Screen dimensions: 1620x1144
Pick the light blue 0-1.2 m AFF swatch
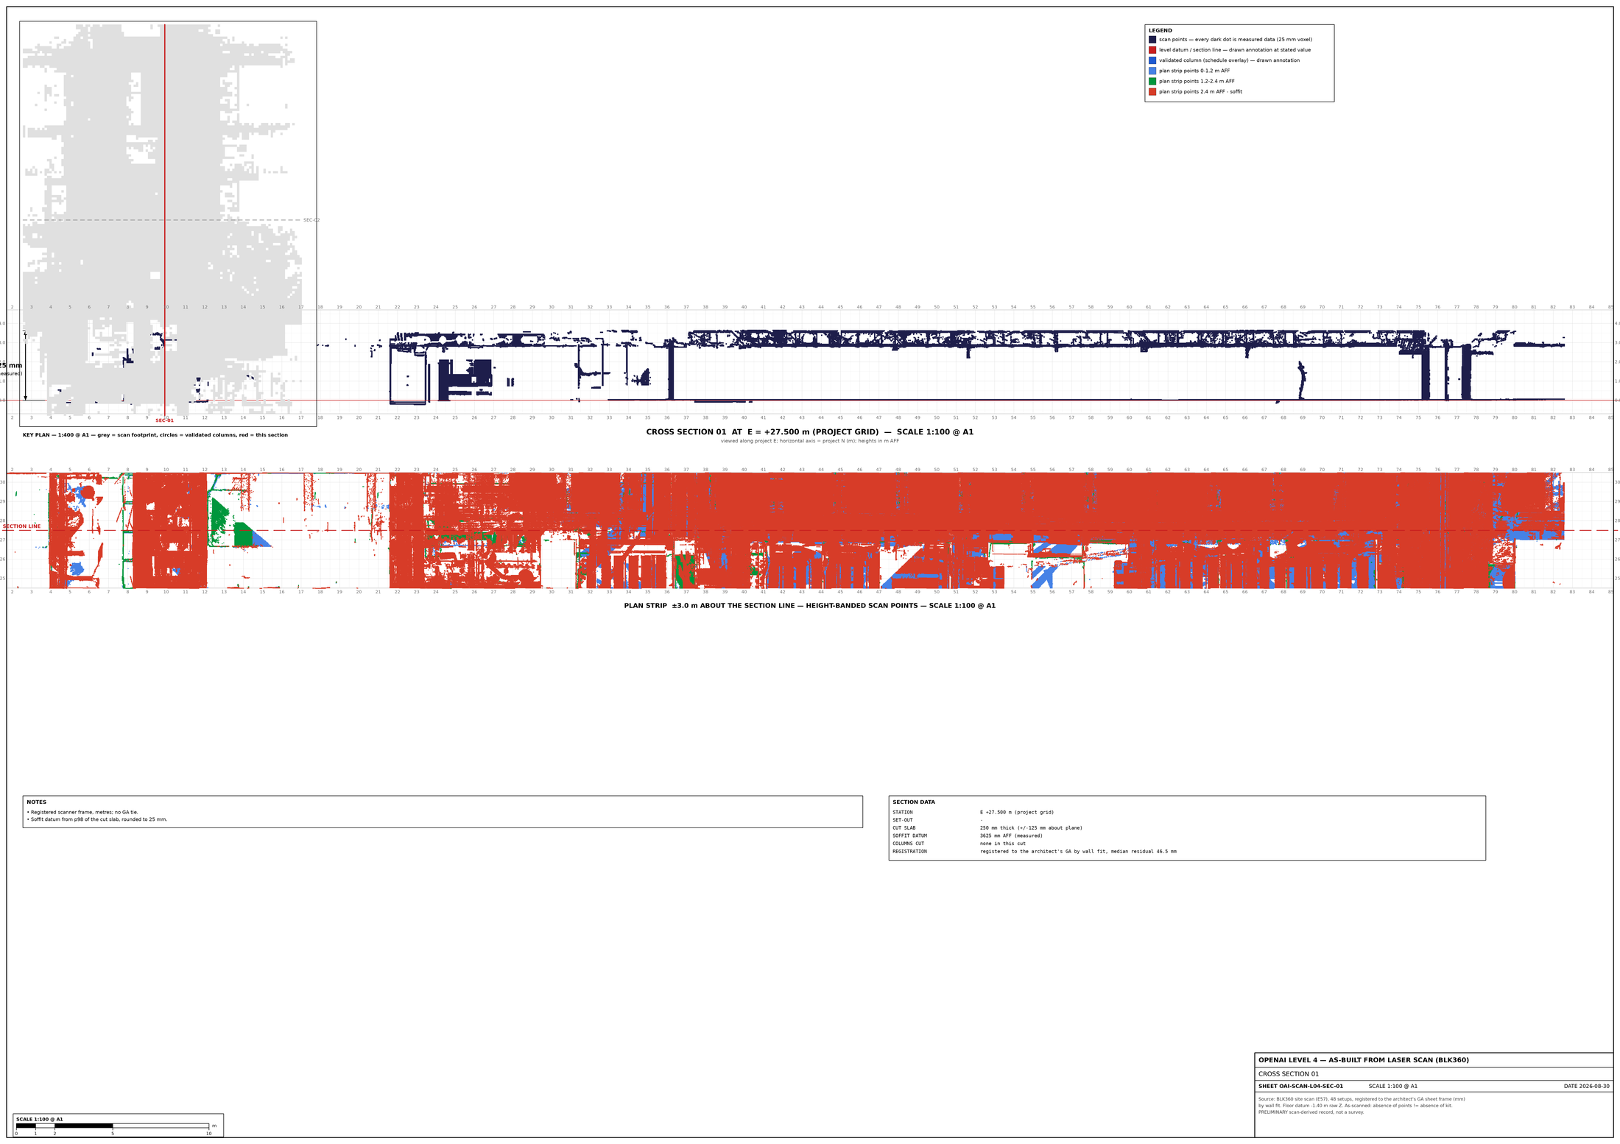[x=1152, y=71]
